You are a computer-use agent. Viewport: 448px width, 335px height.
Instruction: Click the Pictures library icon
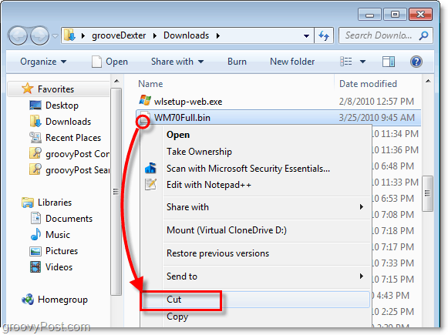click(x=35, y=251)
